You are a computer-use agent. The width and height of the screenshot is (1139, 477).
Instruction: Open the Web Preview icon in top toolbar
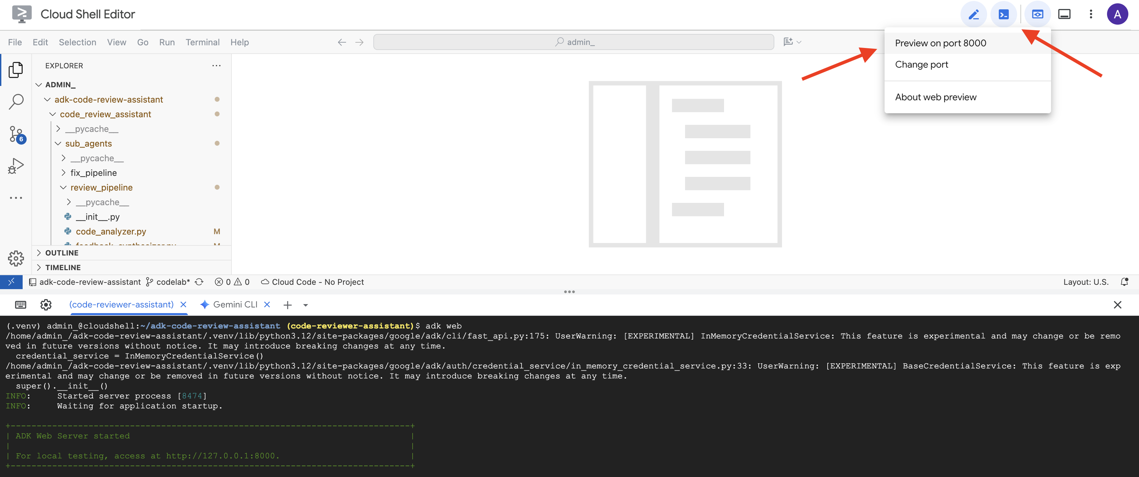[1037, 14]
